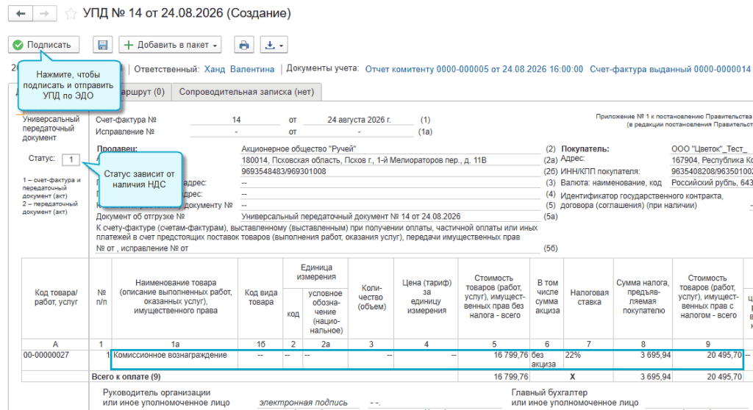Click the 'Подписать' button
Image resolution: width=753 pixels, height=410 pixels.
43,45
